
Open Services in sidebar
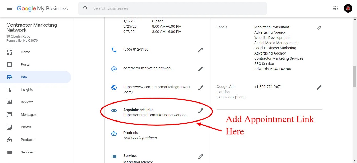pos(36,152)
